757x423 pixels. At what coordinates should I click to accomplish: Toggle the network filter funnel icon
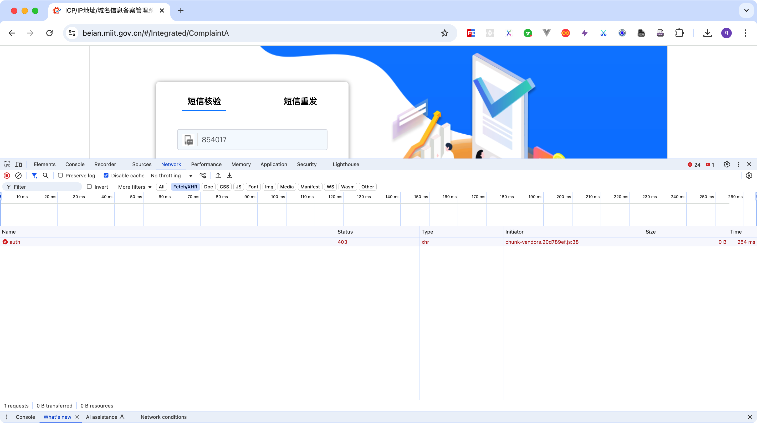[x=34, y=175]
